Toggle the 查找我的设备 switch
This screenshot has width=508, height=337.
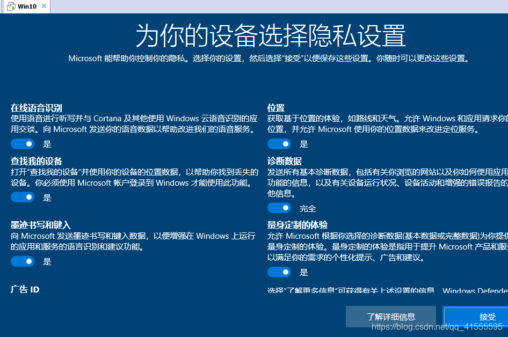tap(23, 197)
